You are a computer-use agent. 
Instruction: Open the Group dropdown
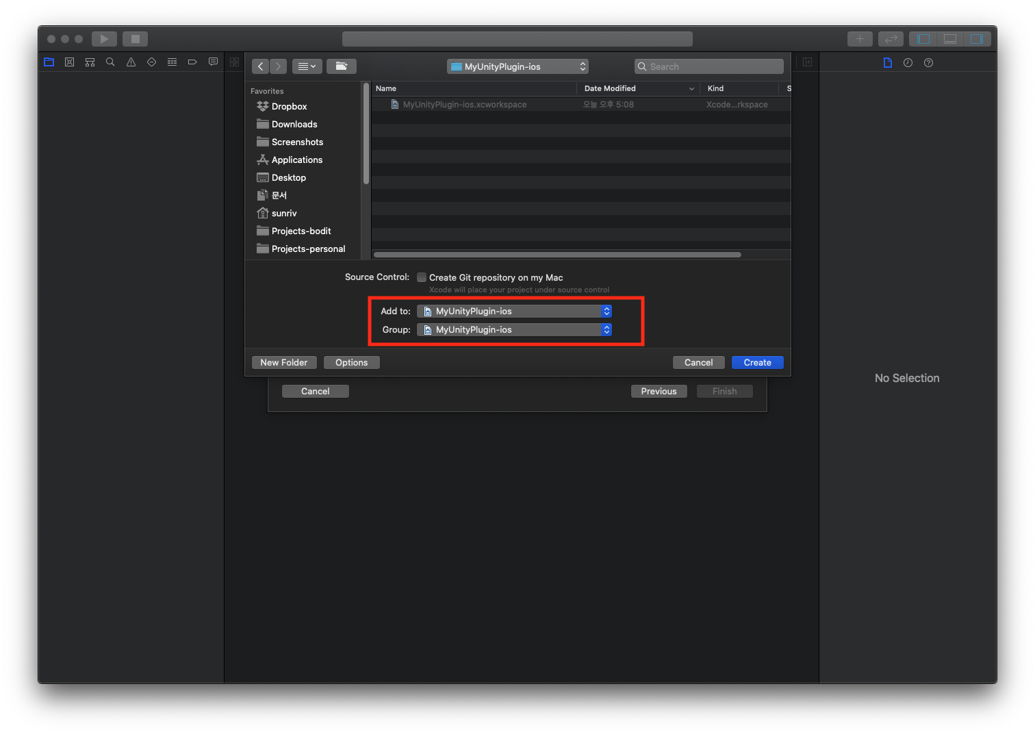tap(514, 330)
